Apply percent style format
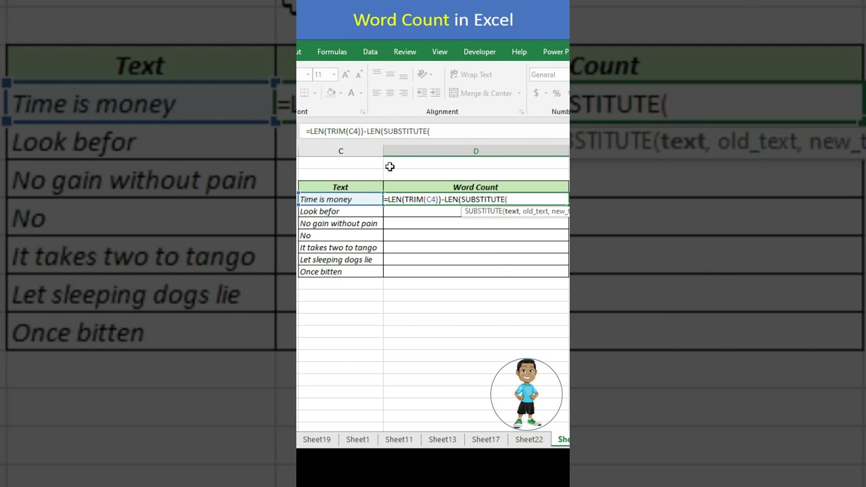 (557, 93)
